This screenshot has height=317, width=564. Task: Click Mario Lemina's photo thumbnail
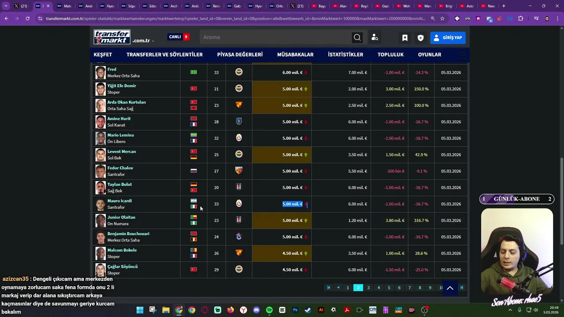(x=100, y=138)
